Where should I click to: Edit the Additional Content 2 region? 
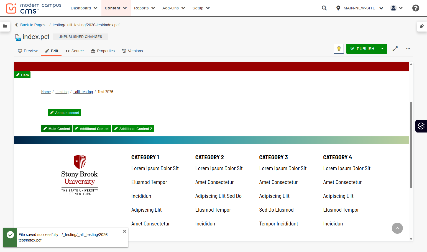pyautogui.click(x=133, y=129)
